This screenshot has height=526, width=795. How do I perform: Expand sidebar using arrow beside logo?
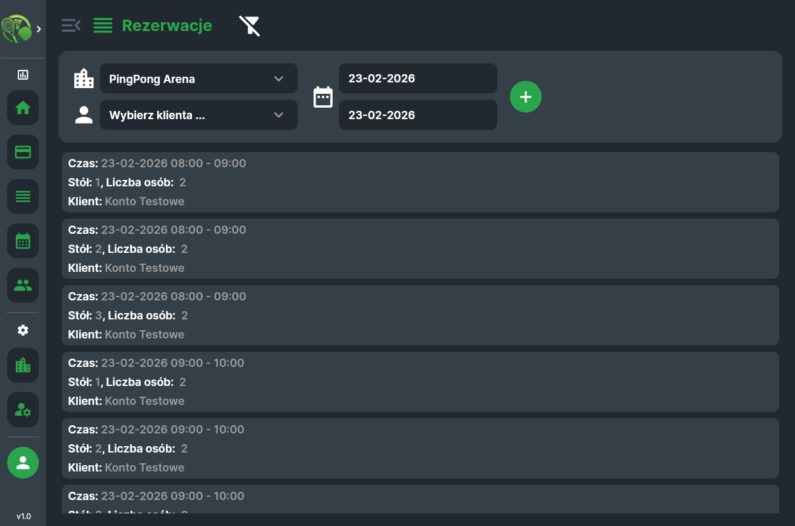click(x=39, y=29)
